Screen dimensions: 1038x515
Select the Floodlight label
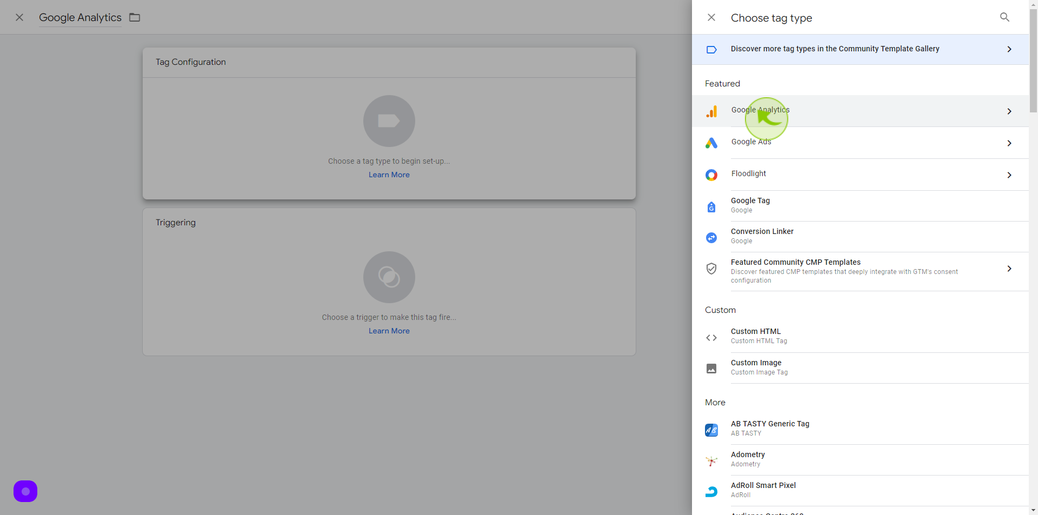(x=748, y=173)
